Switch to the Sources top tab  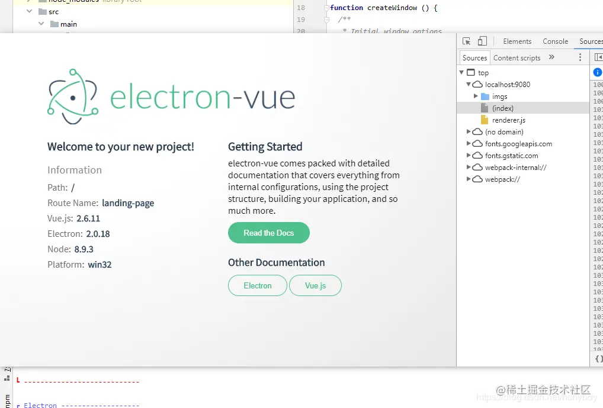pos(591,41)
